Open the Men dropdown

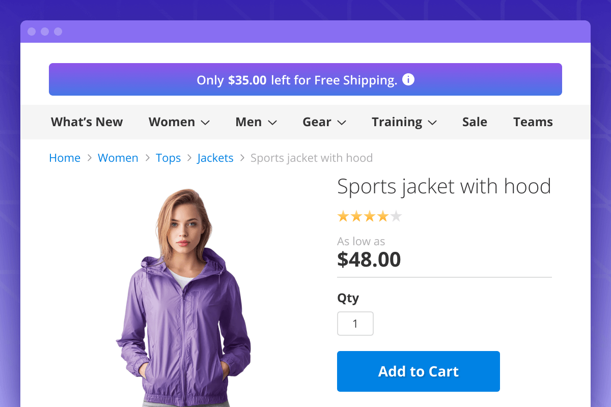pos(256,122)
